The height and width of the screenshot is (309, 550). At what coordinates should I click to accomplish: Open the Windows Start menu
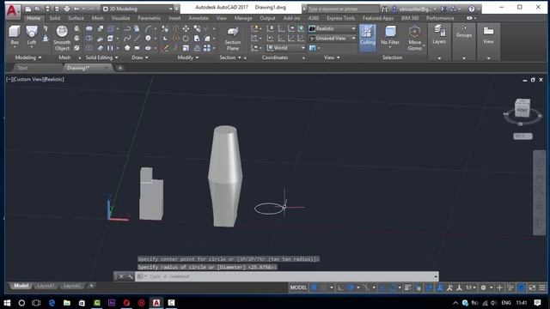tap(7, 303)
